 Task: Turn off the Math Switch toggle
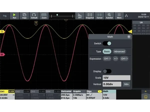coord(107,44)
